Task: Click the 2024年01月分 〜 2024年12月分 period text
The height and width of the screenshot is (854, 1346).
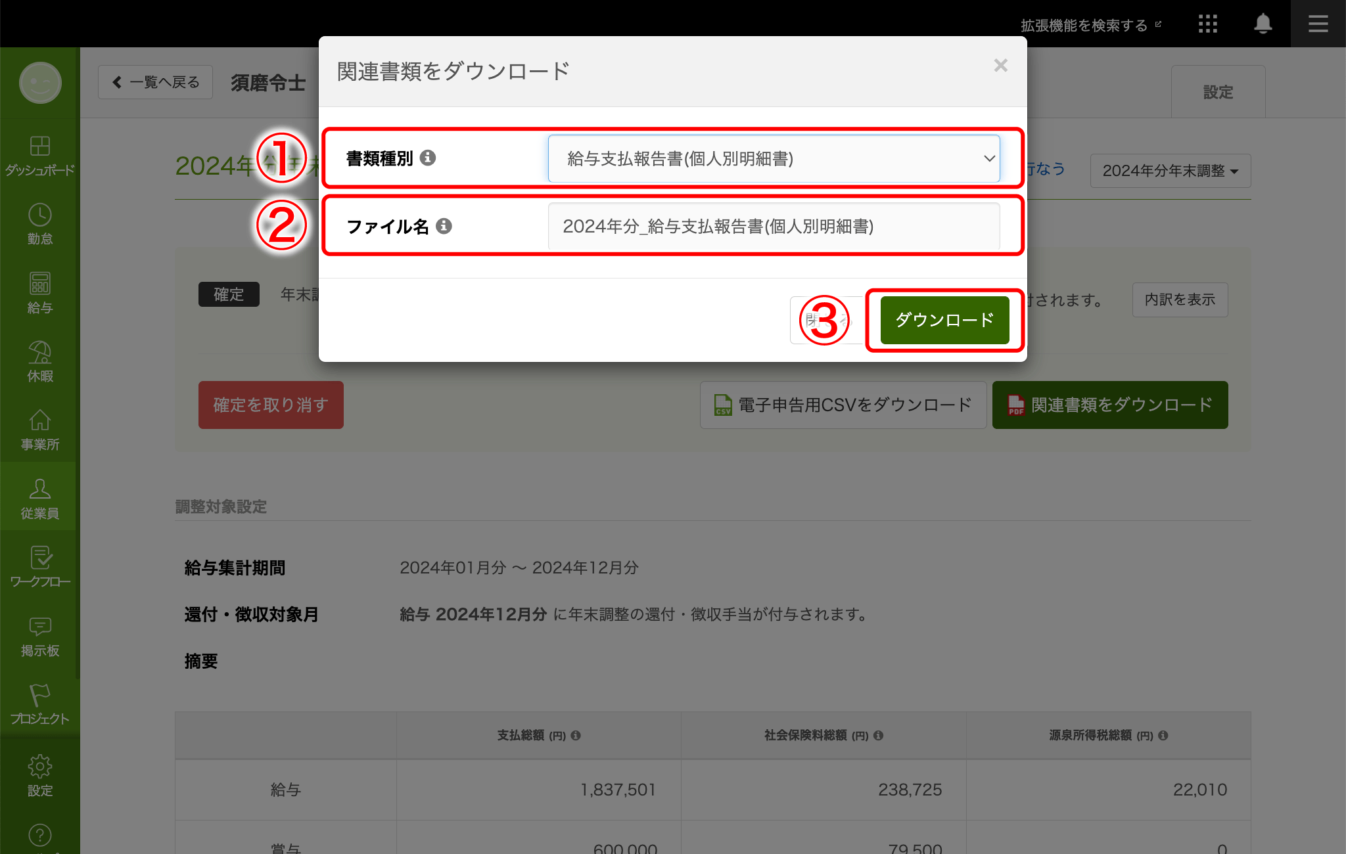Action: click(519, 568)
